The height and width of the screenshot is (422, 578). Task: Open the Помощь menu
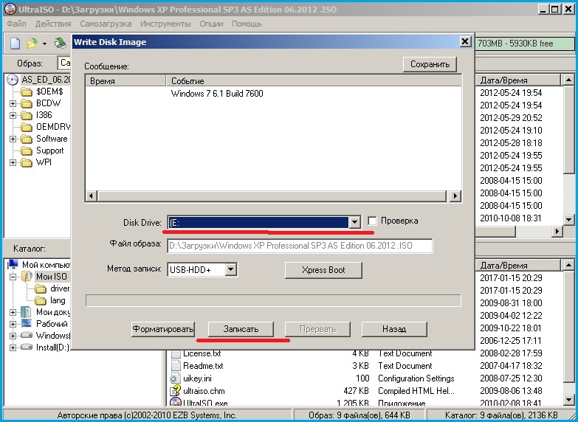coord(247,24)
